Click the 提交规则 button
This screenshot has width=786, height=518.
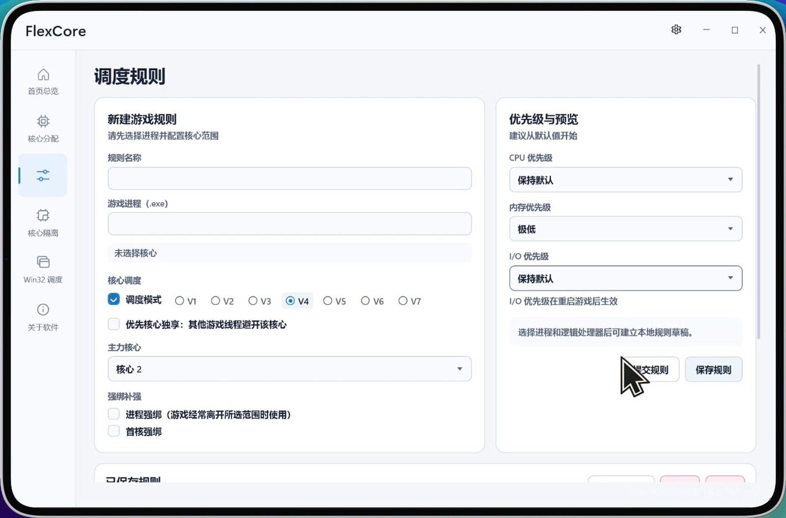tap(651, 369)
